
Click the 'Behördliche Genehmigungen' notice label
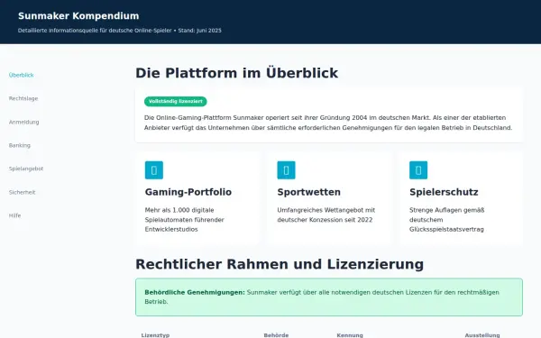coord(195,292)
